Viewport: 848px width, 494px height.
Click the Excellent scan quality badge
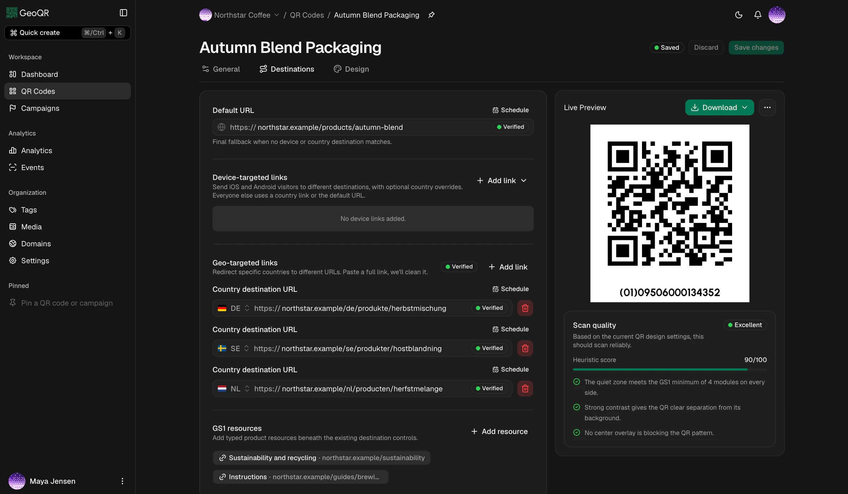pyautogui.click(x=745, y=325)
